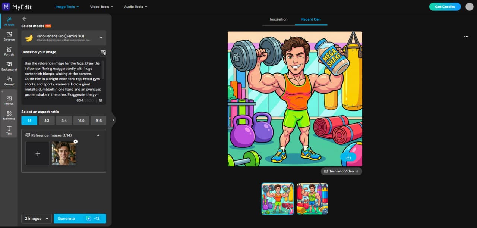This screenshot has width=477, height=228.
Task: Select the first generated thumbnail
Action: click(x=278, y=199)
